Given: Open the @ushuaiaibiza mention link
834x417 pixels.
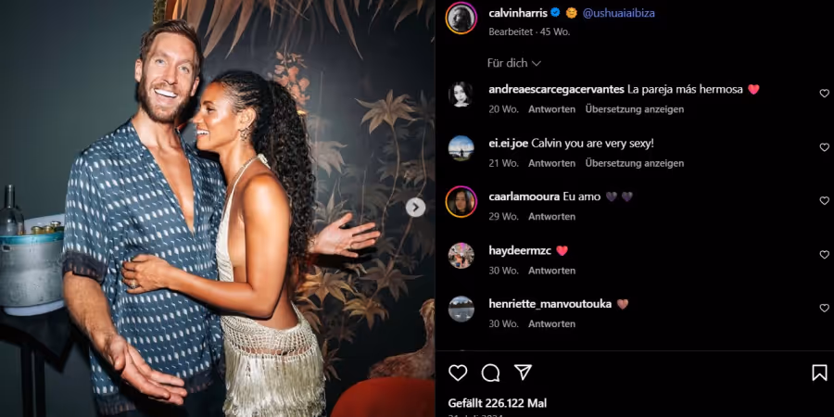Looking at the screenshot, I should click(x=619, y=13).
